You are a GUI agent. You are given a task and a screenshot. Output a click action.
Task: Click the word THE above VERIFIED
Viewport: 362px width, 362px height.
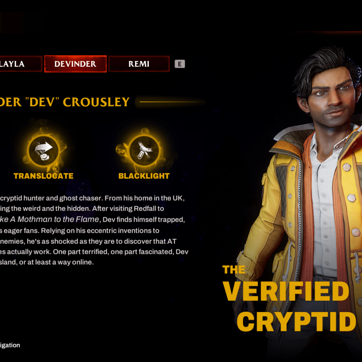(x=234, y=270)
